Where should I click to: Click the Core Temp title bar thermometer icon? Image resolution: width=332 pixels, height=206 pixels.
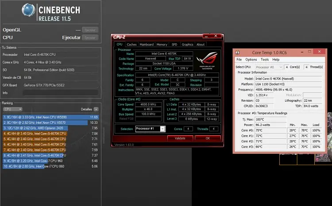click(x=238, y=52)
